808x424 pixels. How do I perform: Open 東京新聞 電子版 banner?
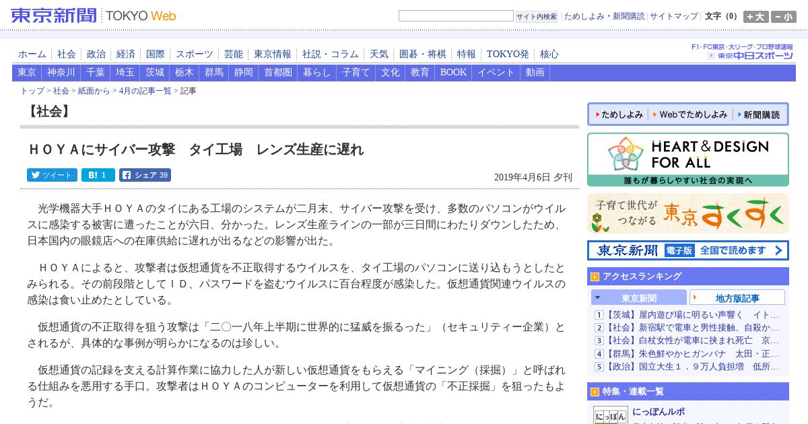(688, 250)
